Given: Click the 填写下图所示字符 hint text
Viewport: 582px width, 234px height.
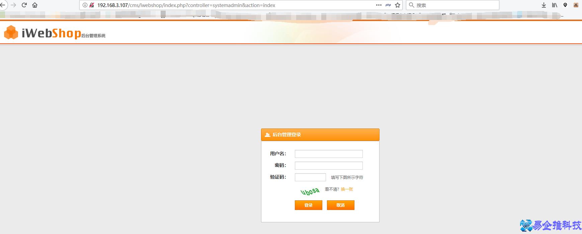Looking at the screenshot, I should [347, 178].
